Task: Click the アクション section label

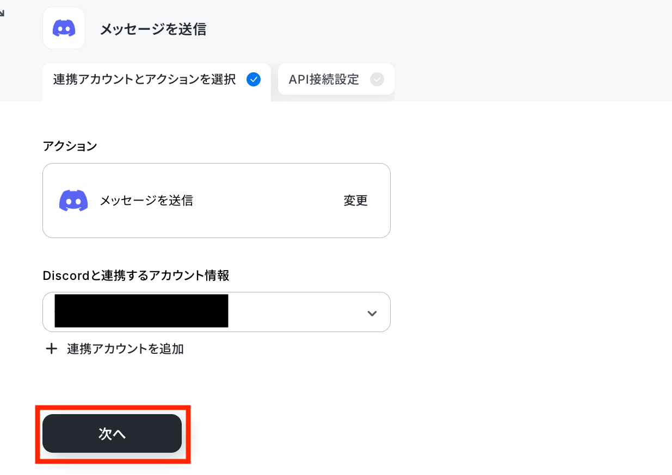Action: click(x=70, y=146)
